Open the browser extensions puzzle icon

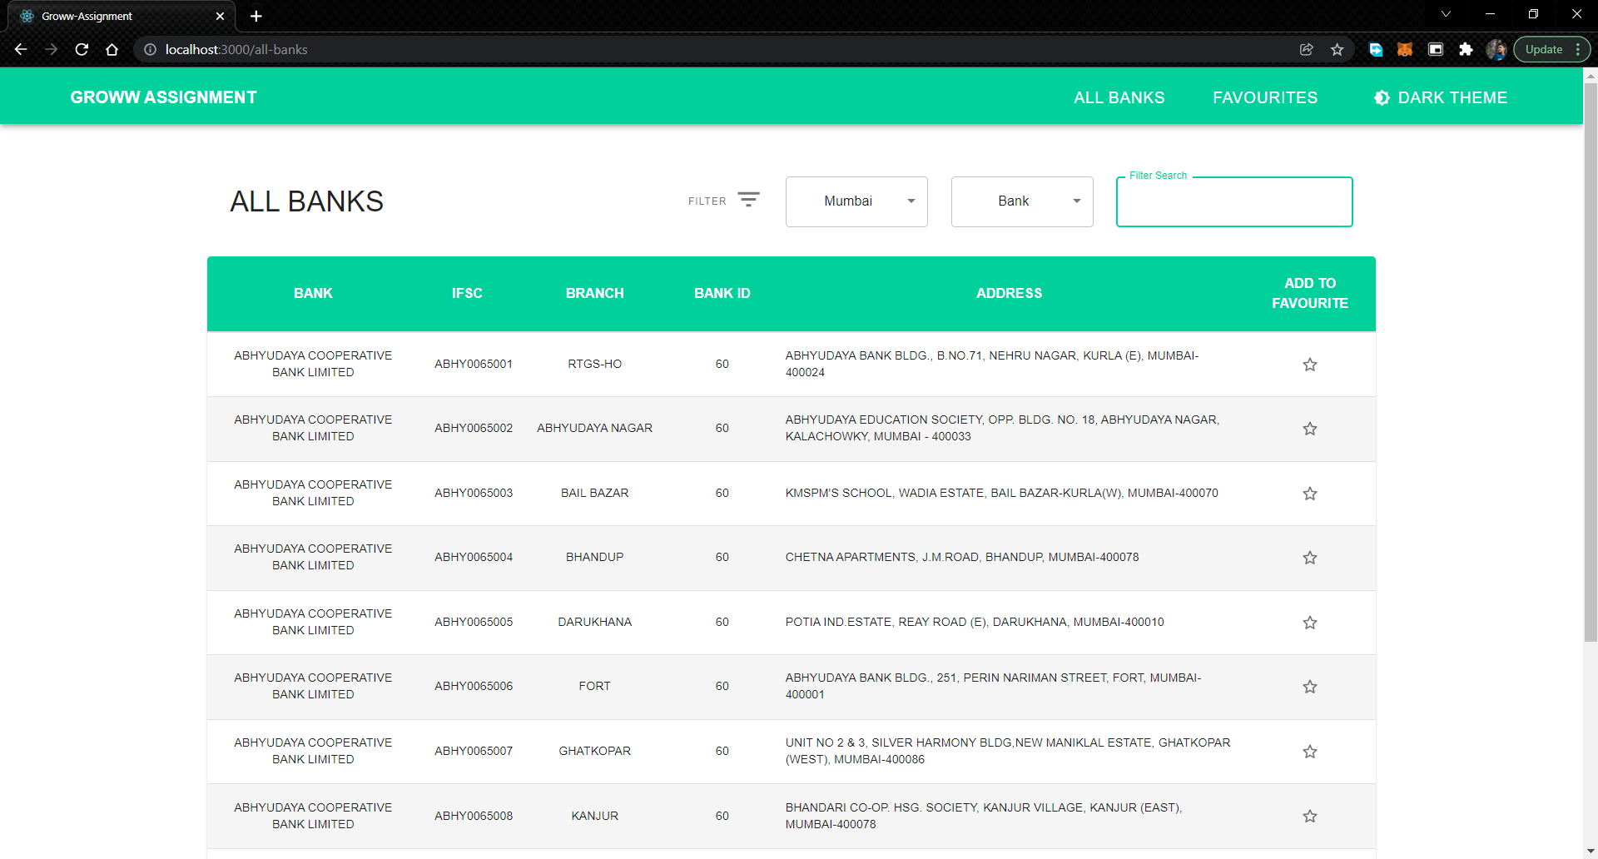tap(1466, 49)
